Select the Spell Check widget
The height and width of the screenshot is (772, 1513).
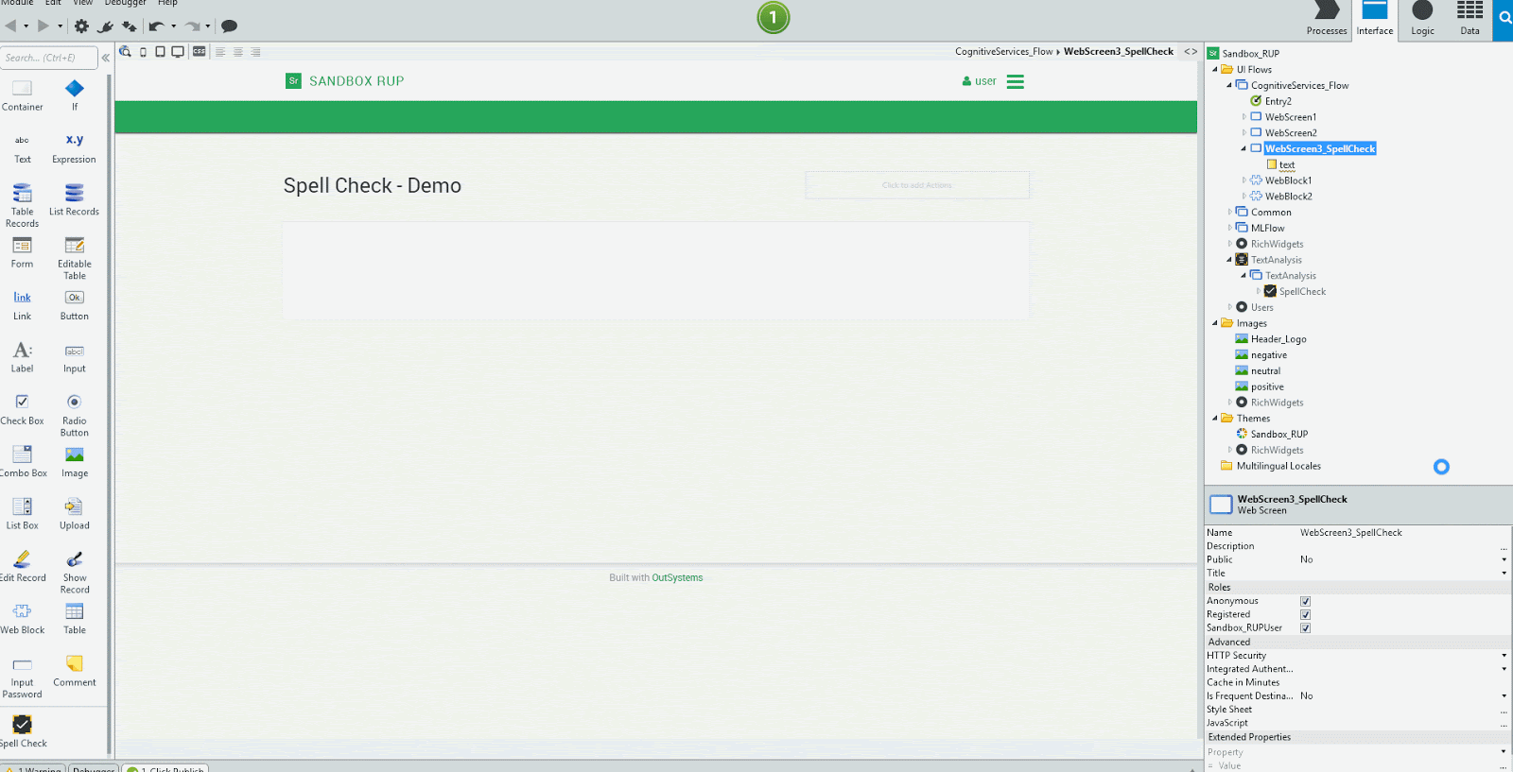(22, 731)
